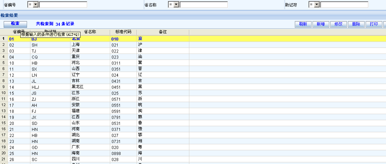The height and width of the screenshot is (164, 386).
Task: Click the 省编号 search input field
Action: 63,5
